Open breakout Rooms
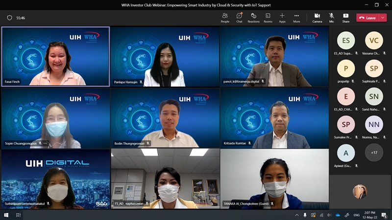This screenshot has height=220, width=392. (268, 18)
